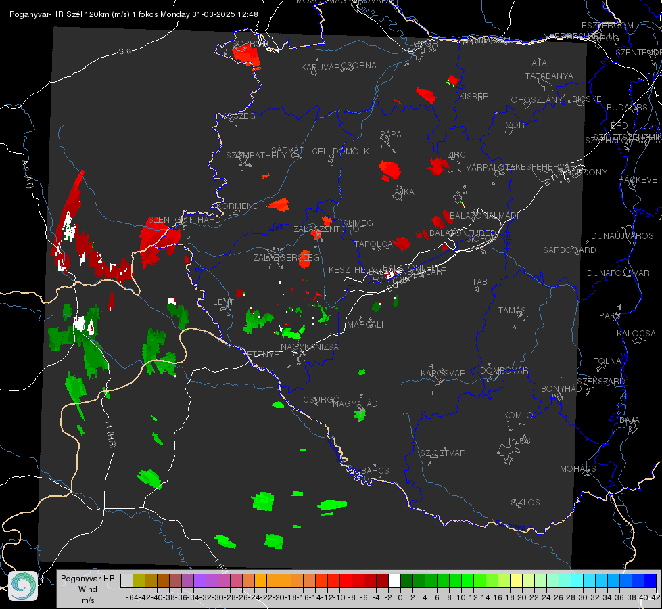Pick the violet -34 to -32 swatch
The height and width of the screenshot is (609, 662).
pos(199,581)
